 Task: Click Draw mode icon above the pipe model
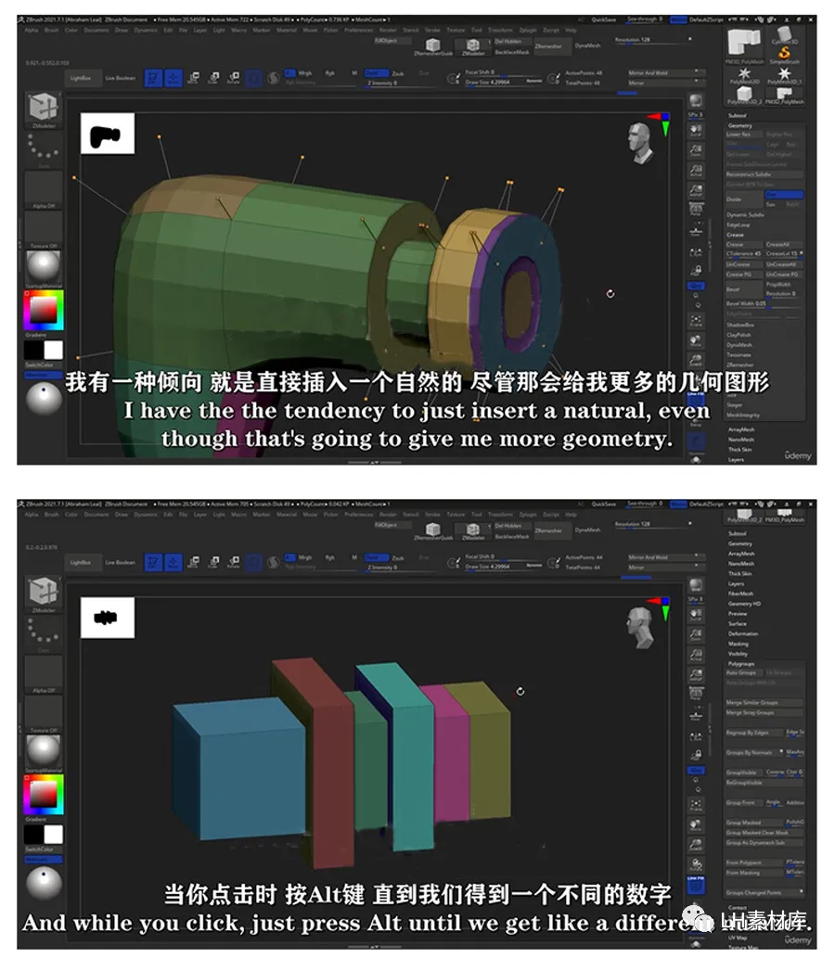173,78
